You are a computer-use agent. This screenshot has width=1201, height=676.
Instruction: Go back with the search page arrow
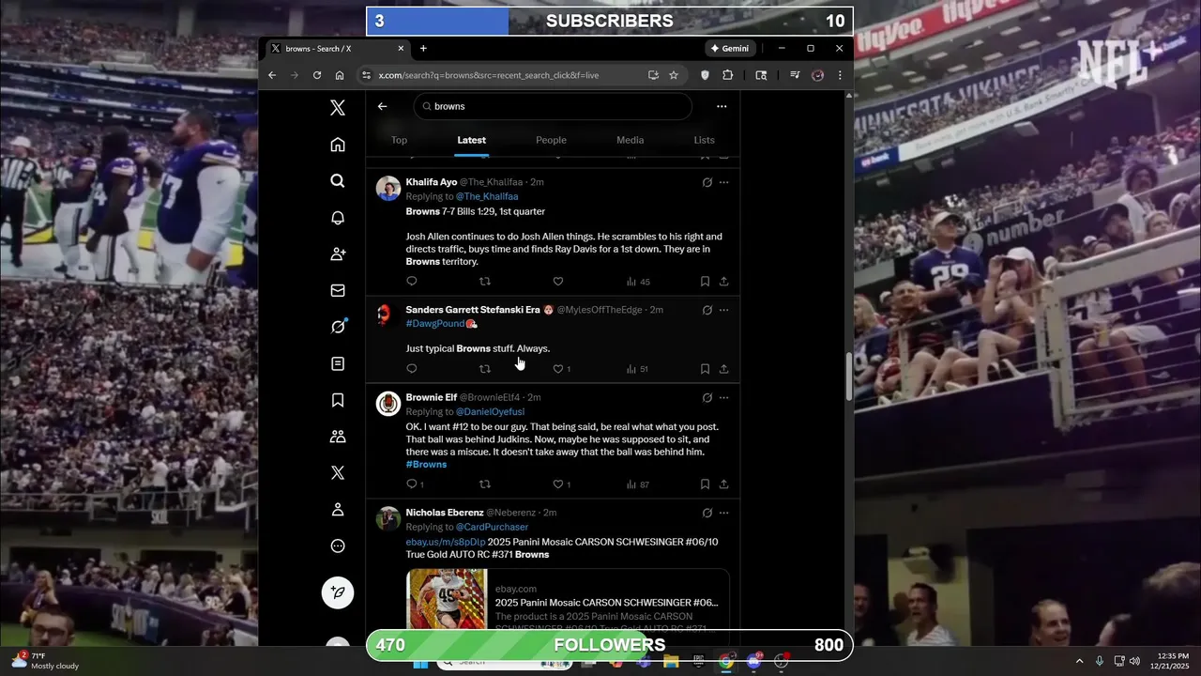(x=382, y=106)
